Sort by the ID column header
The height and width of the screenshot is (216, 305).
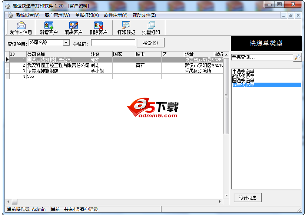18,54
